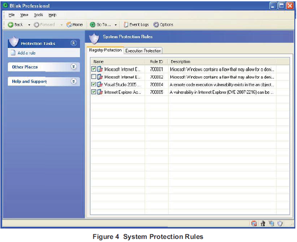Check the rule with ID 700002
Viewport: 297px width, 242px height.
94,77
